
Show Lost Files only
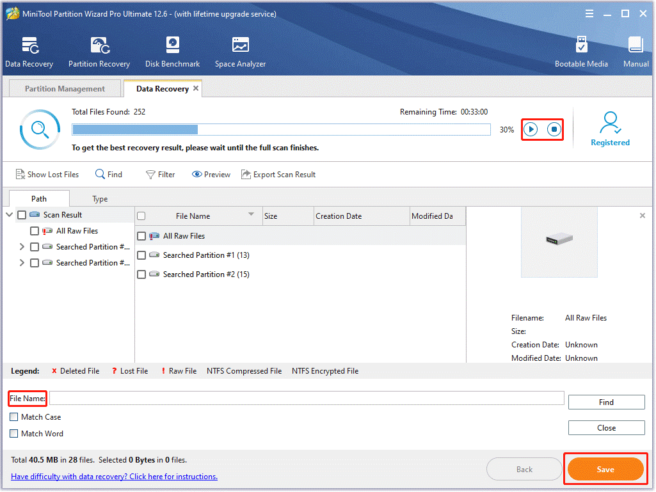(x=47, y=174)
